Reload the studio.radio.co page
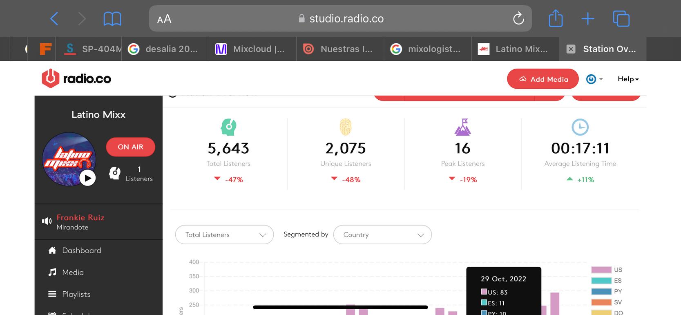The width and height of the screenshot is (681, 315). coord(518,18)
